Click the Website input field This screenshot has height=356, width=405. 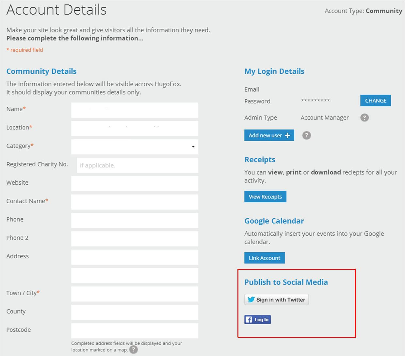click(x=135, y=183)
